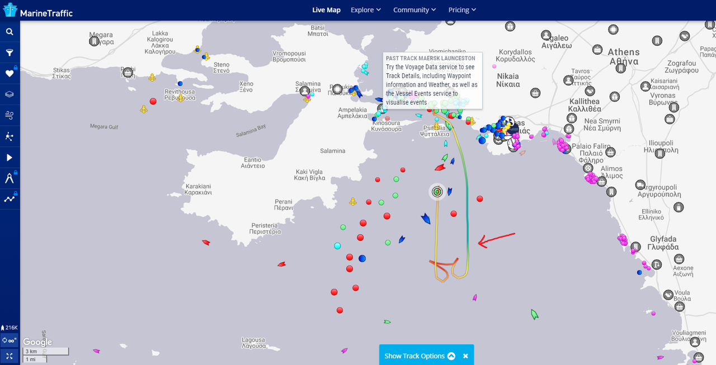Switch the map to fullscreen
This screenshot has height=365, width=716.
coord(10,356)
